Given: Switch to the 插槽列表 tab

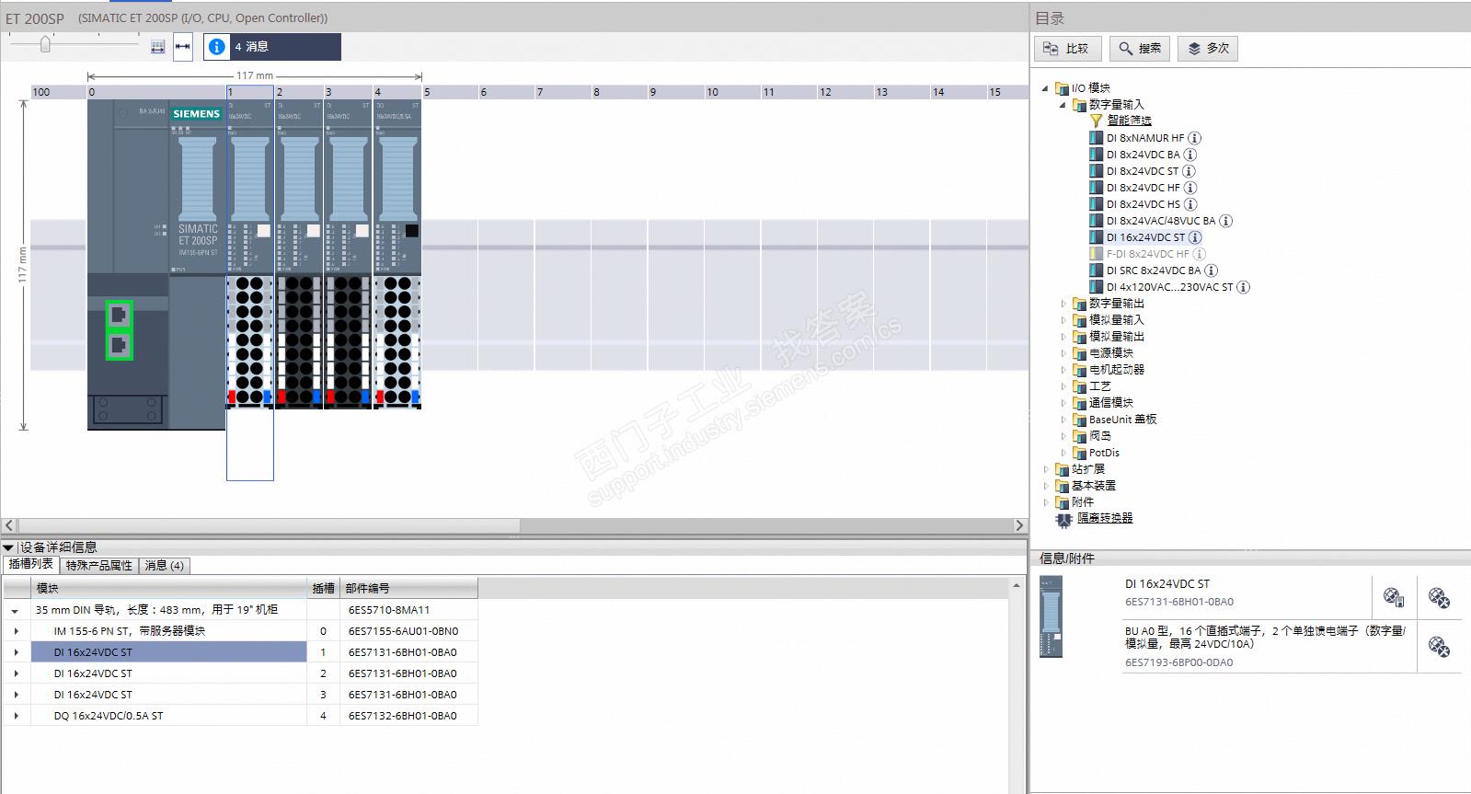Looking at the screenshot, I should tap(31, 565).
